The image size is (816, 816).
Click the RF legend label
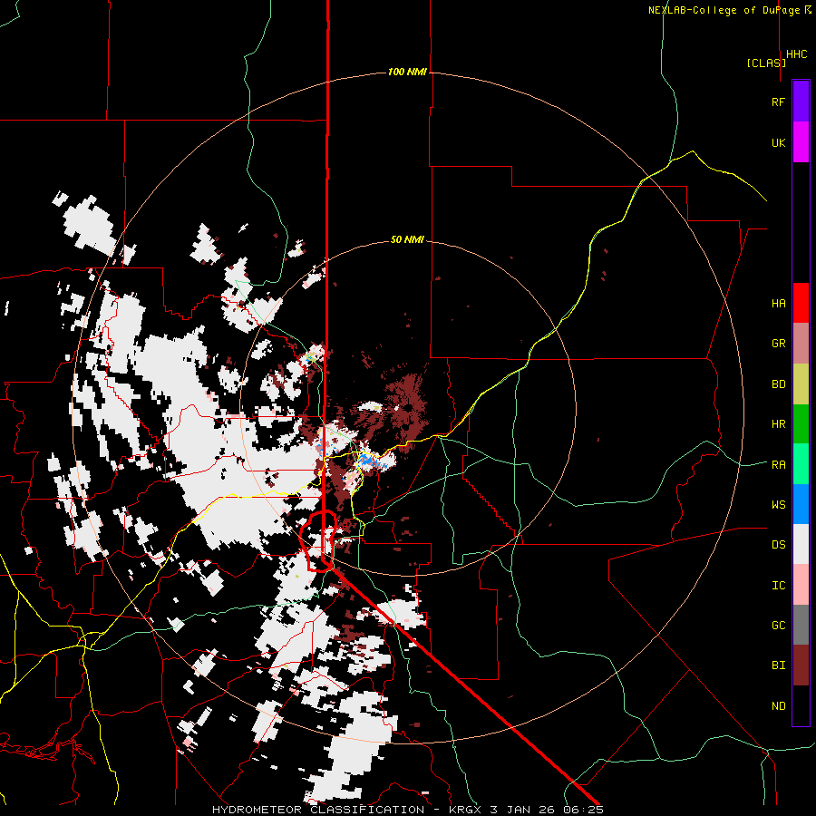tap(778, 102)
